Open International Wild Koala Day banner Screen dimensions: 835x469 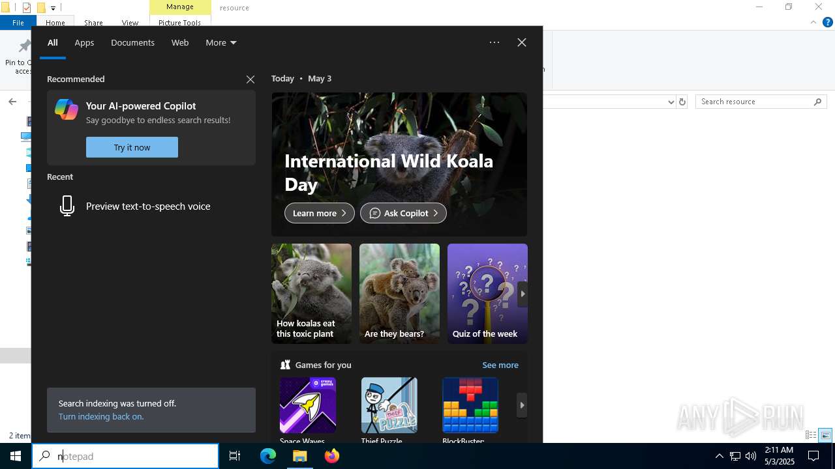(399, 164)
